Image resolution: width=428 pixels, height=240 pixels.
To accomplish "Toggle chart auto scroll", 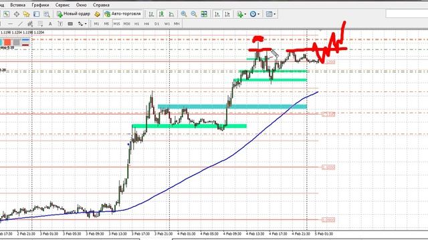I will coord(217,14).
